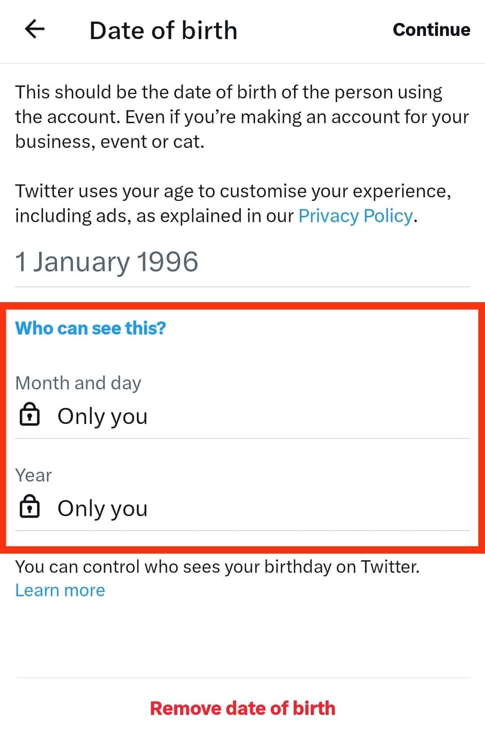
Task: Click the "Who can see this?" heading
Action: (91, 328)
